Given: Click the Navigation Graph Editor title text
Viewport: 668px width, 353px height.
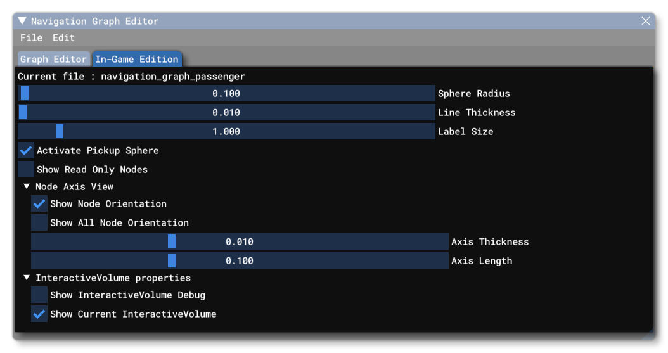Looking at the screenshot, I should pos(94,22).
